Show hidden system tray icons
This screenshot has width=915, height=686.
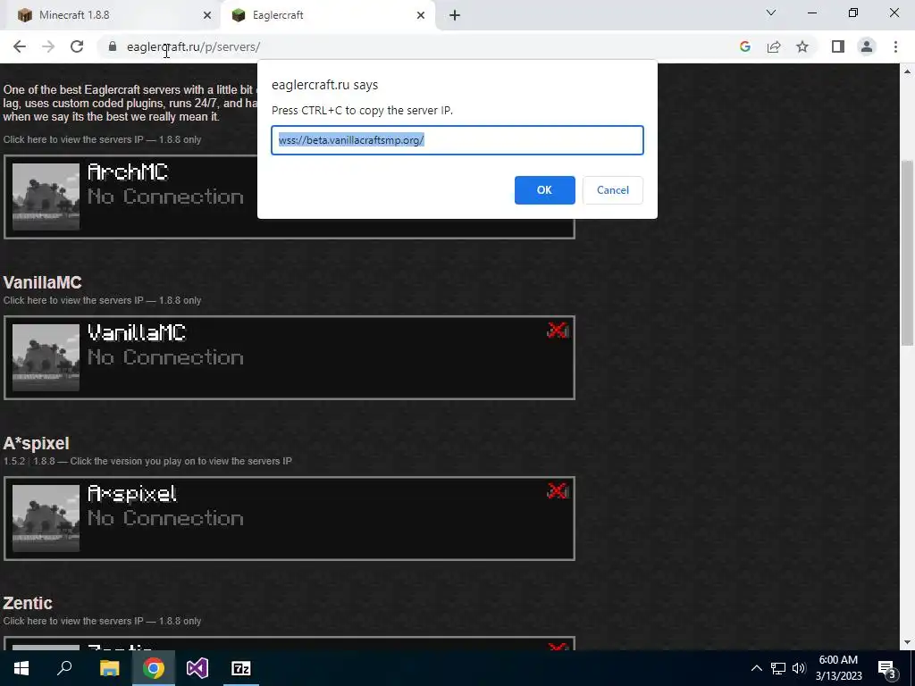pyautogui.click(x=756, y=668)
